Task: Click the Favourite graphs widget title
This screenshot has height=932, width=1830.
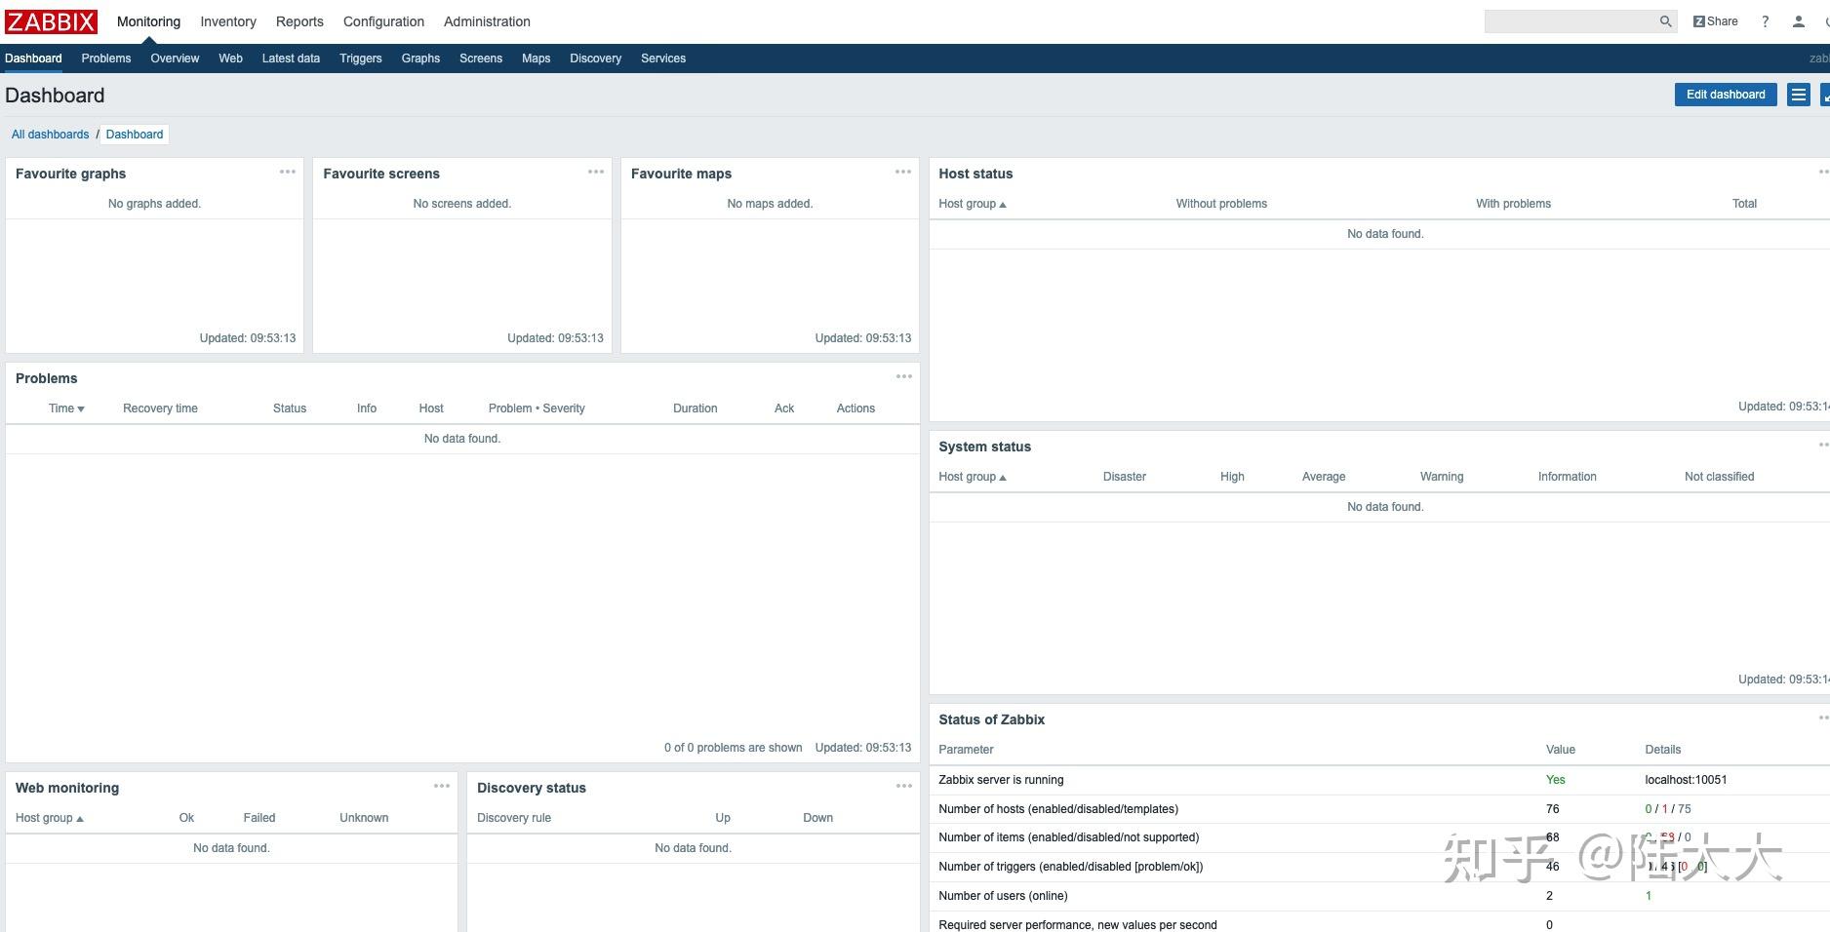Action: (70, 174)
